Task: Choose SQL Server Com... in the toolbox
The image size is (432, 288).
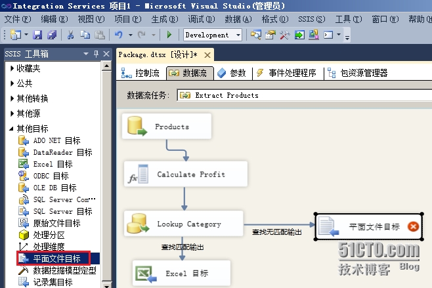Action: [x=57, y=199]
